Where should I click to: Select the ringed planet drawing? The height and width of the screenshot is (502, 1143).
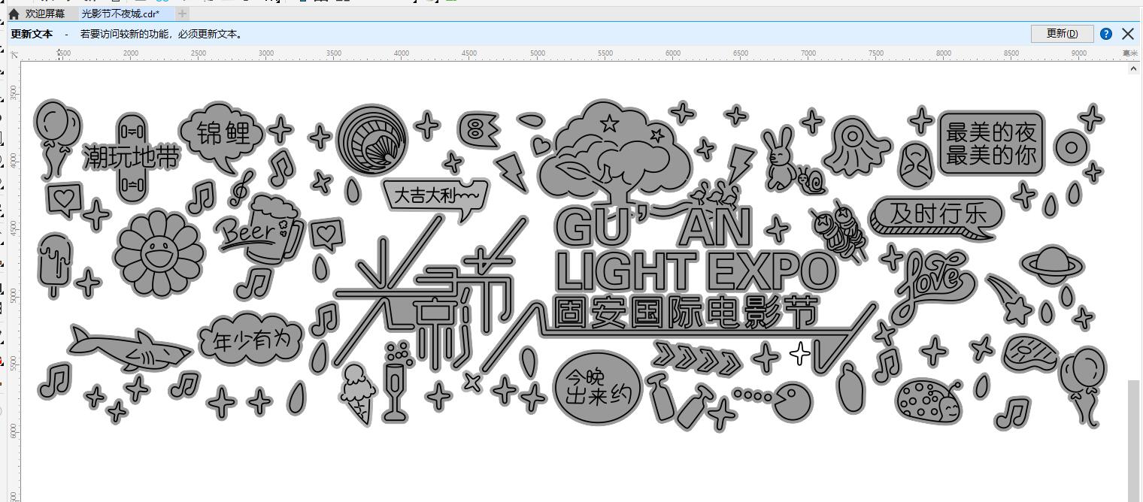(1052, 265)
